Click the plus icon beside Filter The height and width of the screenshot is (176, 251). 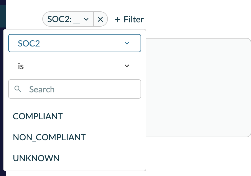pyautogui.click(x=117, y=20)
